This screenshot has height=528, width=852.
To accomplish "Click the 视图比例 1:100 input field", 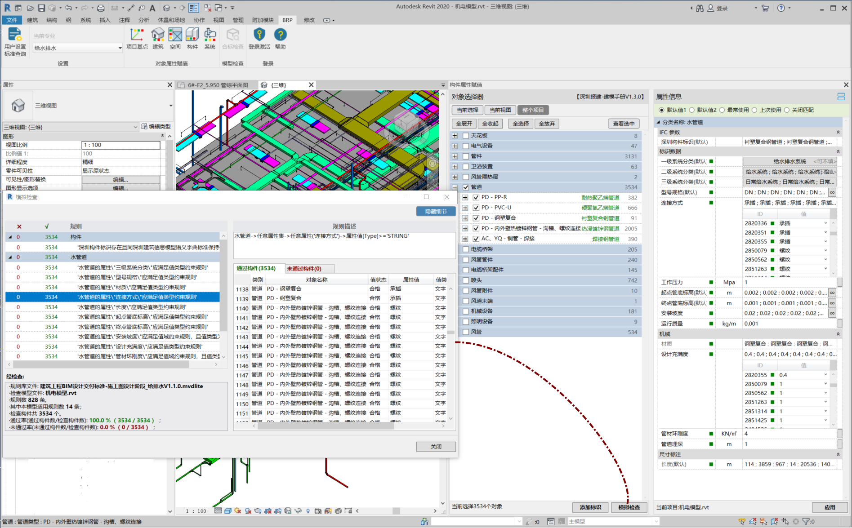I will pos(120,145).
